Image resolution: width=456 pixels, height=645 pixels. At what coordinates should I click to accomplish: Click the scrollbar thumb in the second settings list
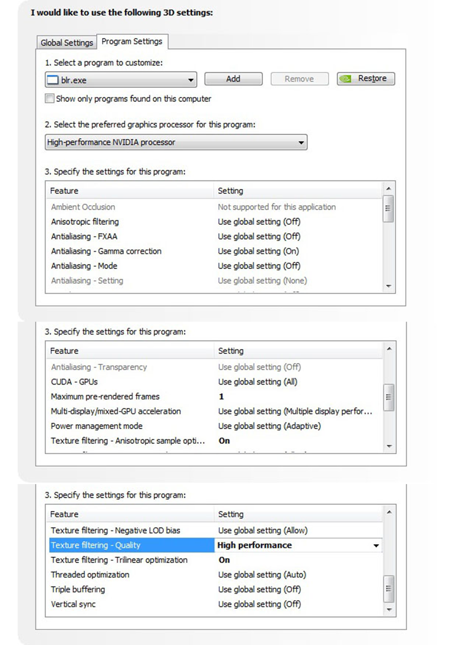pos(389,397)
